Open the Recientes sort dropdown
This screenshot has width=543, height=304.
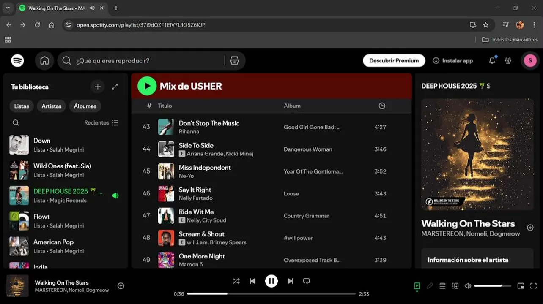coord(101,123)
